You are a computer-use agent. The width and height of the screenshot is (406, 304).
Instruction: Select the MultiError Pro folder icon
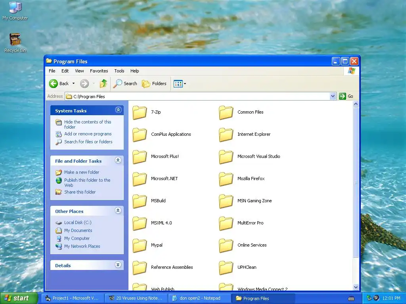(x=226, y=223)
